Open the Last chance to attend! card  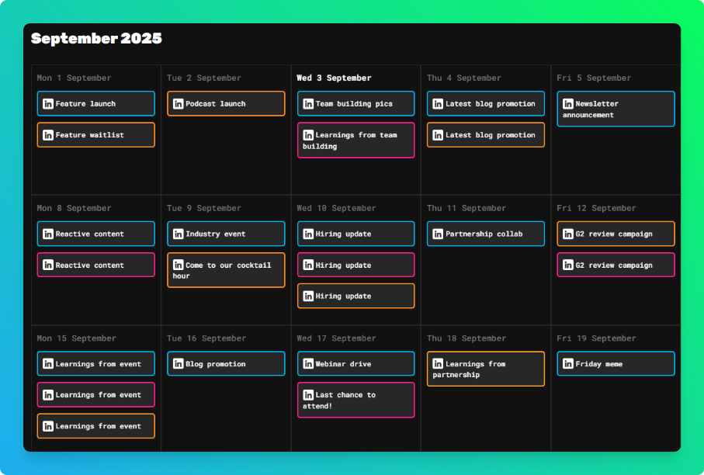click(355, 400)
